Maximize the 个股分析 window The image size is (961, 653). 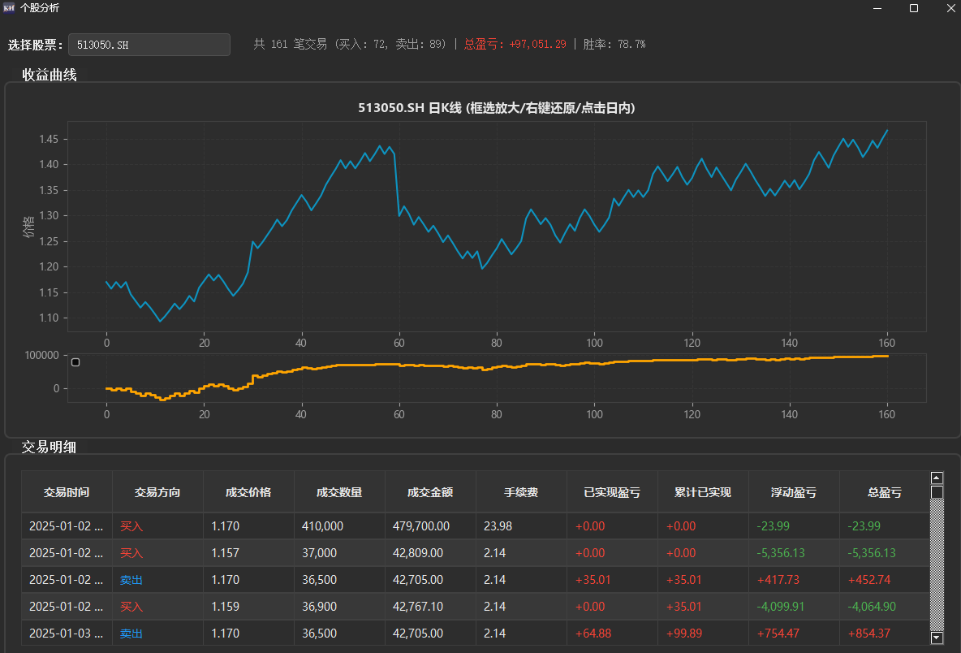click(914, 8)
